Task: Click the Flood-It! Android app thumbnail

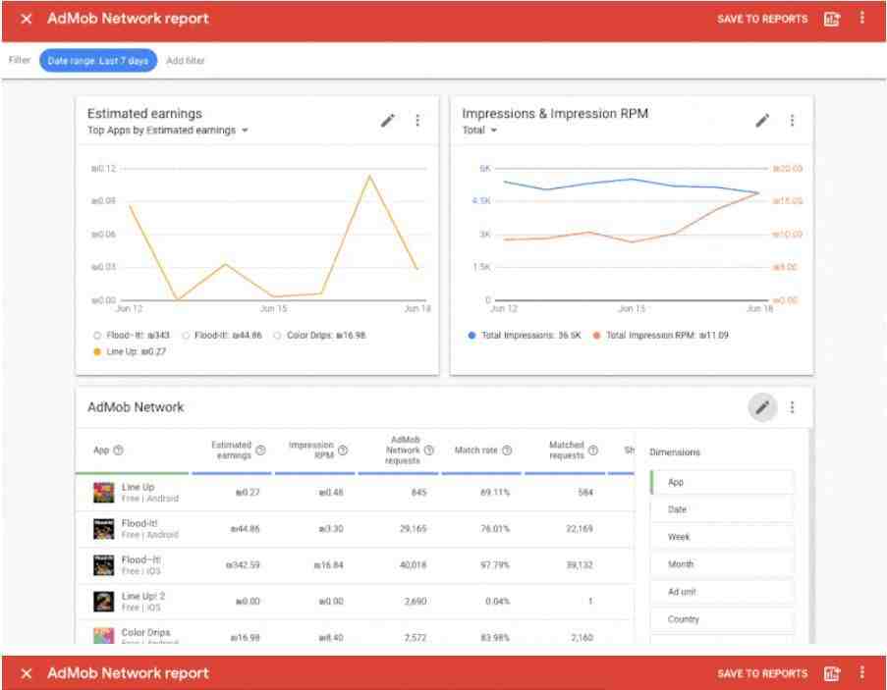Action: 103,529
